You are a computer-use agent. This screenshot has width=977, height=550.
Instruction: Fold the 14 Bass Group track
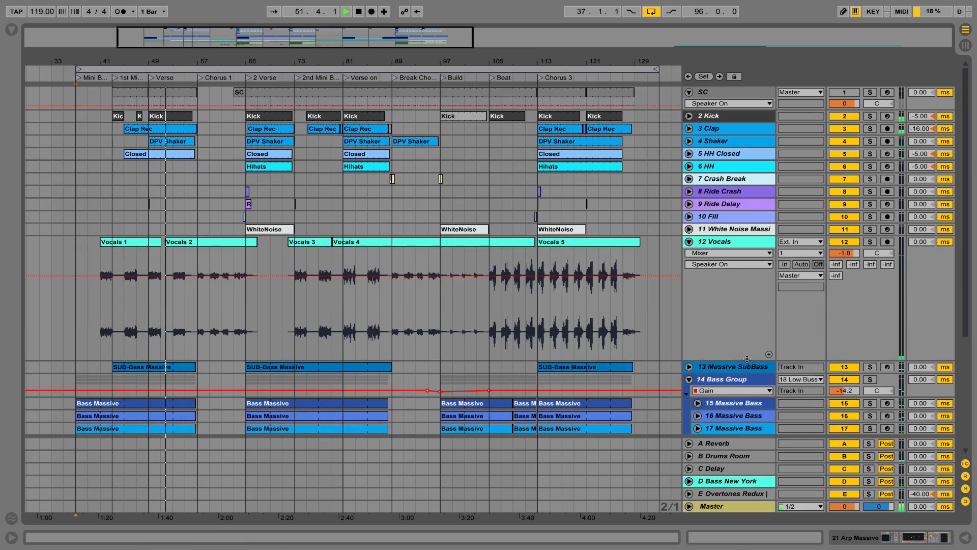(689, 379)
